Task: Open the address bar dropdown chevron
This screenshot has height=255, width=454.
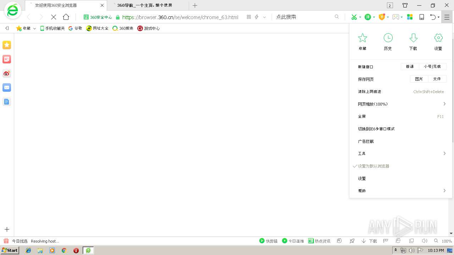Action: click(264, 17)
